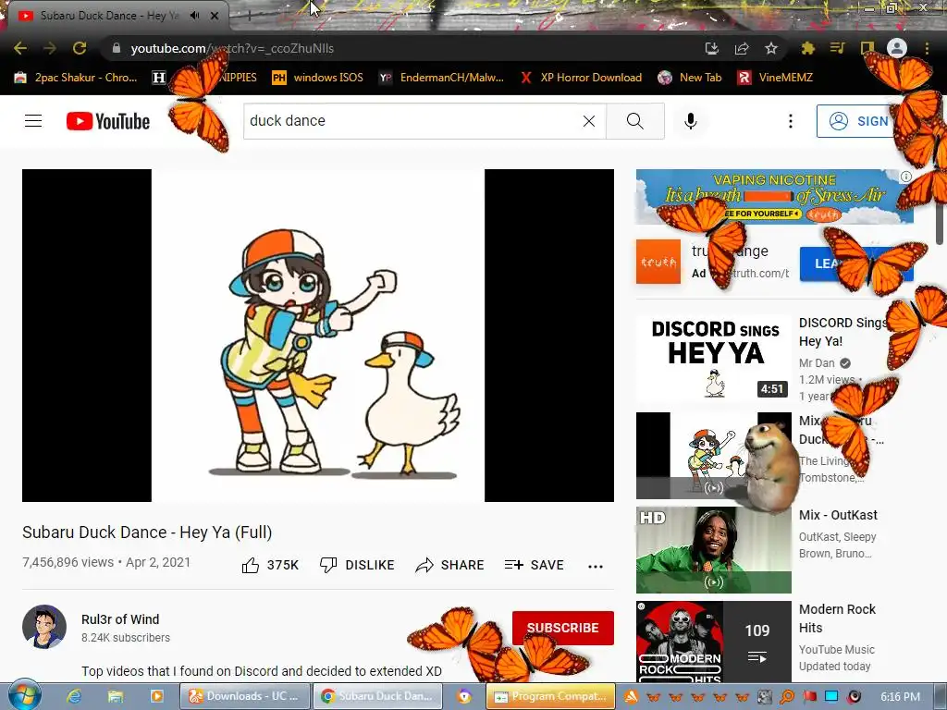Click the Avast tray icon
Viewport: 947px width, 710px height.
pyautogui.click(x=631, y=697)
